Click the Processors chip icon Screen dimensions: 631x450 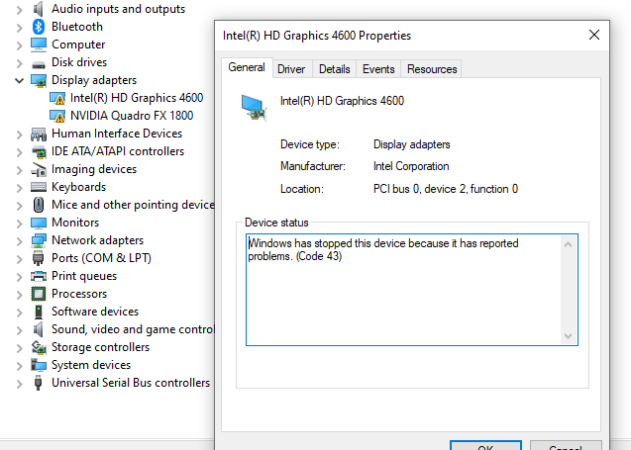(39, 294)
